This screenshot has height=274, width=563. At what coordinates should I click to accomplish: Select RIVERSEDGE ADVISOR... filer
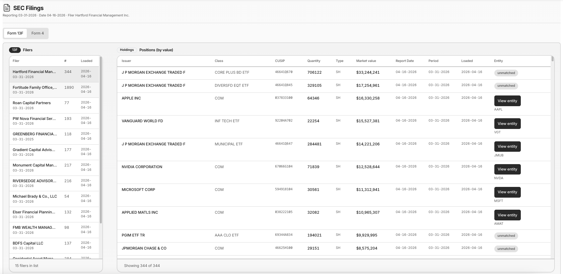[54, 183]
